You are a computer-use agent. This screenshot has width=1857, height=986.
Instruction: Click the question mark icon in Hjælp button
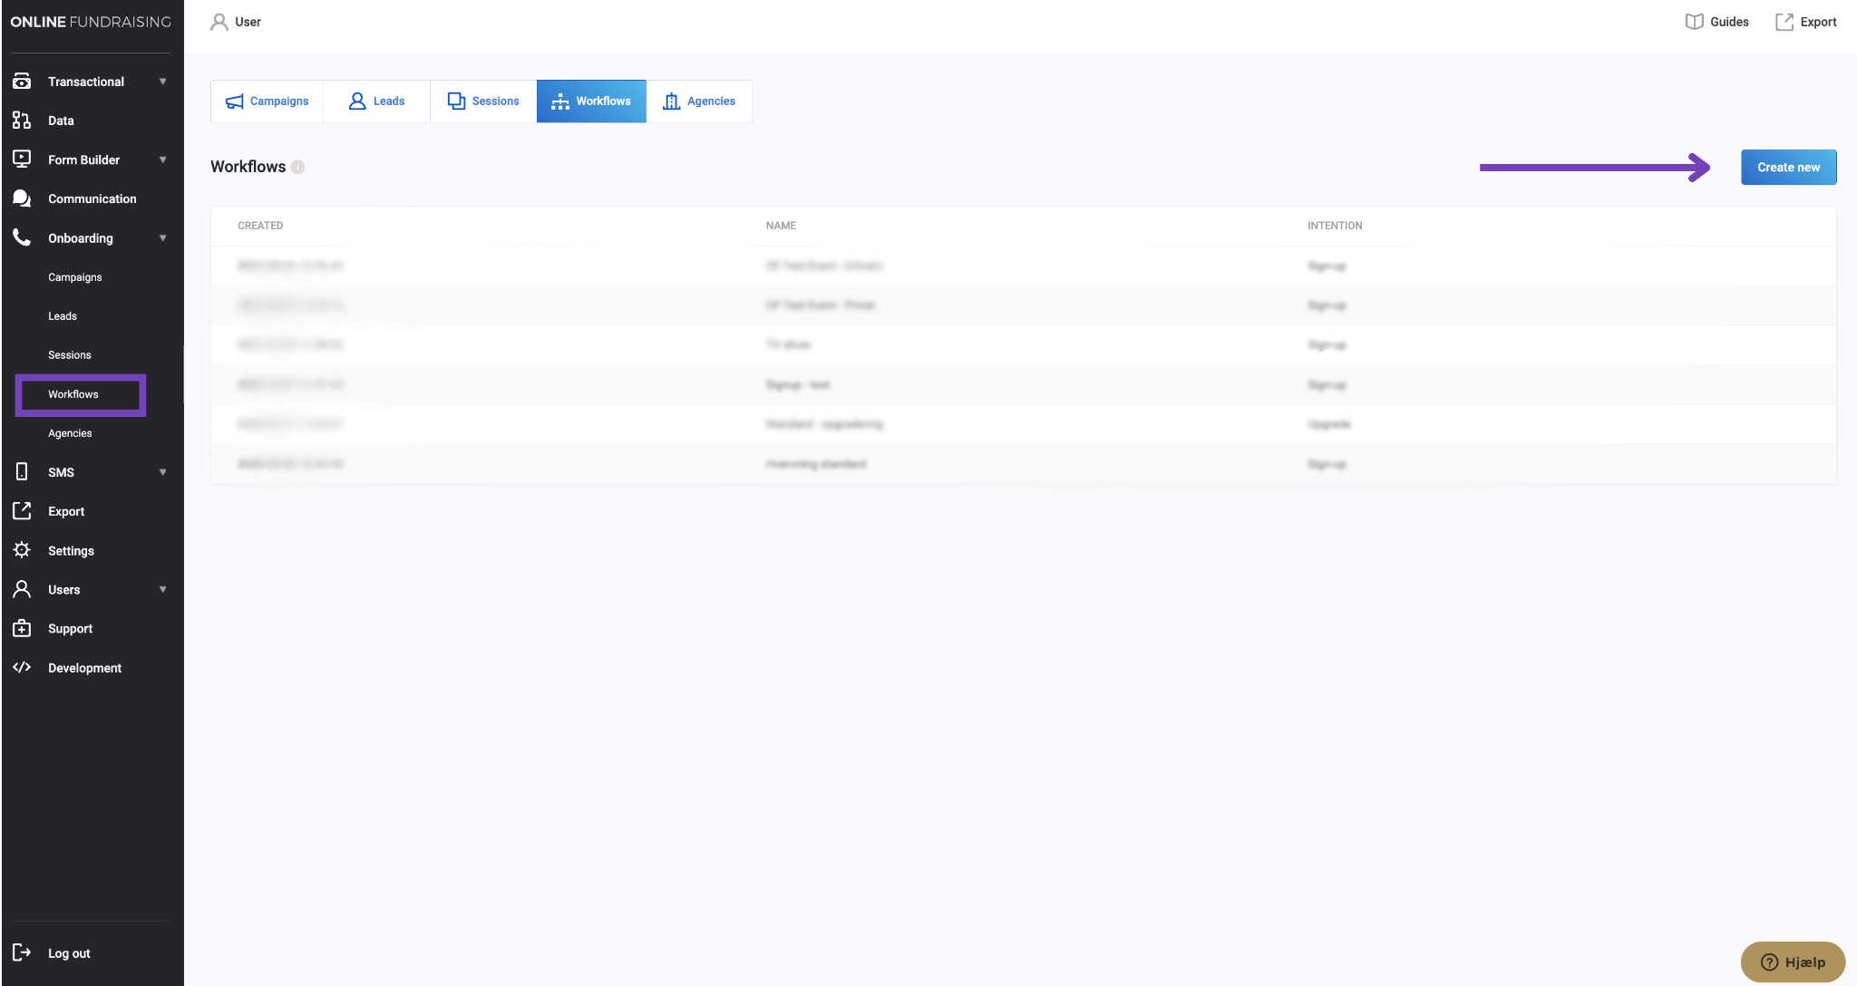(x=1769, y=962)
